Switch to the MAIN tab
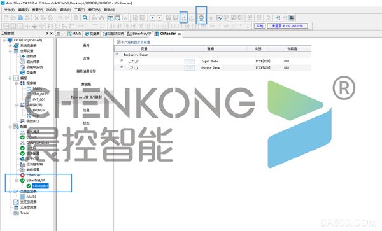Screen dimensions: 382x231 pyautogui.click(x=74, y=34)
